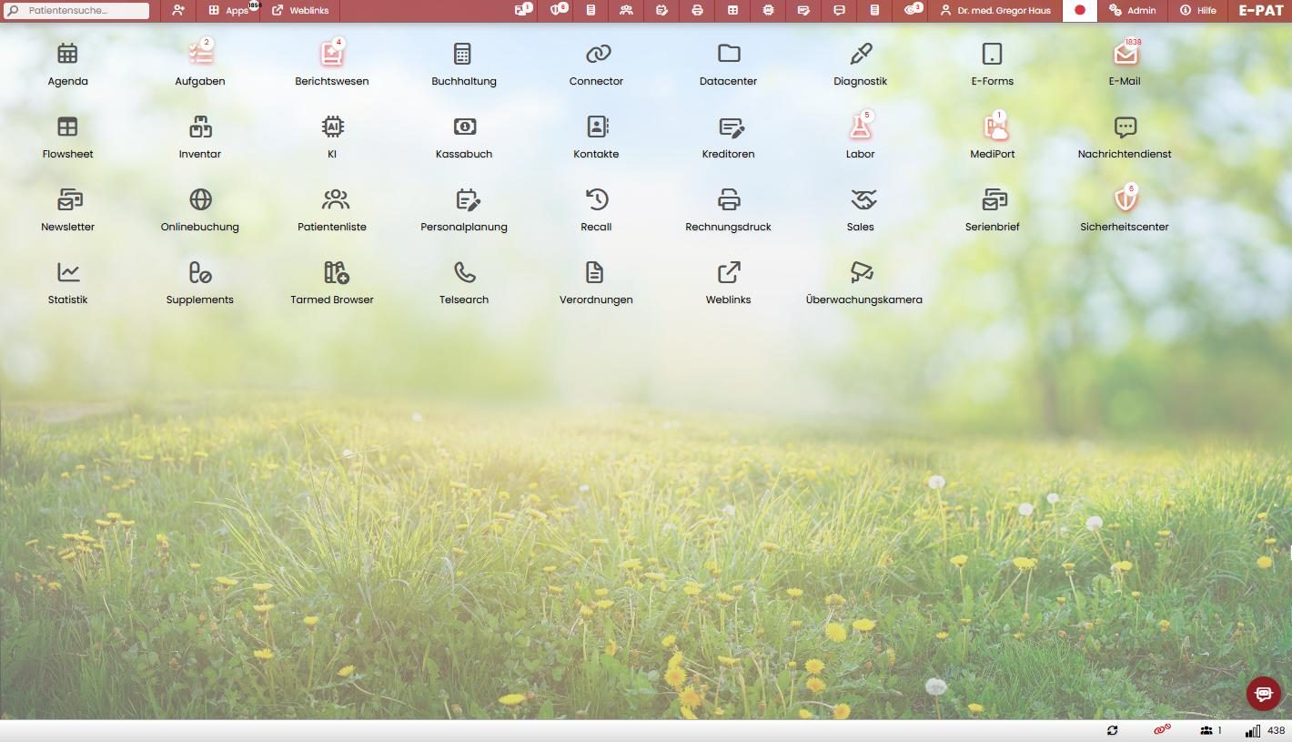The width and height of the screenshot is (1292, 742).
Task: Open the Datacenter folder app
Action: [728, 63]
